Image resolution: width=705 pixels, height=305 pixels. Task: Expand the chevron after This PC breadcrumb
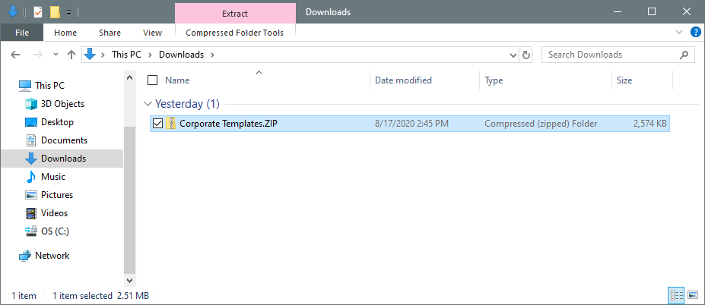[x=150, y=55]
